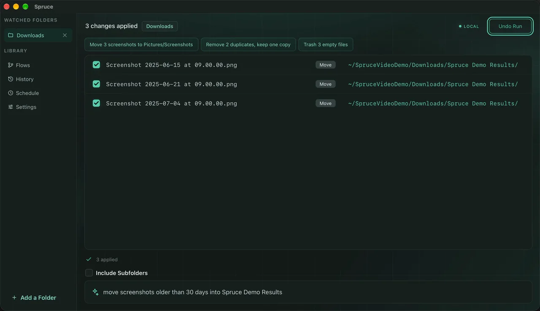The width and height of the screenshot is (540, 311).
Task: Click Remove 2 duplicates, keep one copy
Action: point(248,44)
